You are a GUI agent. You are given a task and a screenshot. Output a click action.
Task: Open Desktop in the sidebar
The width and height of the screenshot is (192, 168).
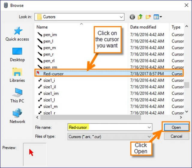point(17,55)
